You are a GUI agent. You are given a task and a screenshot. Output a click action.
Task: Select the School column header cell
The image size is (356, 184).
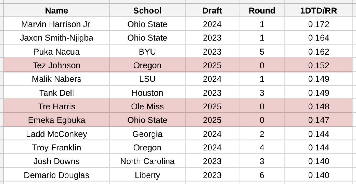coord(147,10)
